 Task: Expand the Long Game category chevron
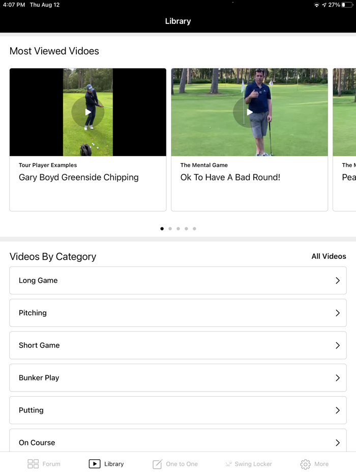337,280
